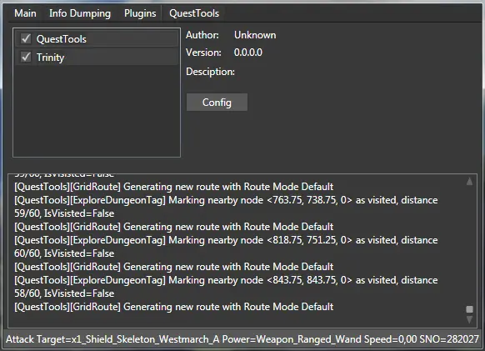Click the log scrollbar thumb
The height and width of the screenshot is (351, 485).
[469, 309]
